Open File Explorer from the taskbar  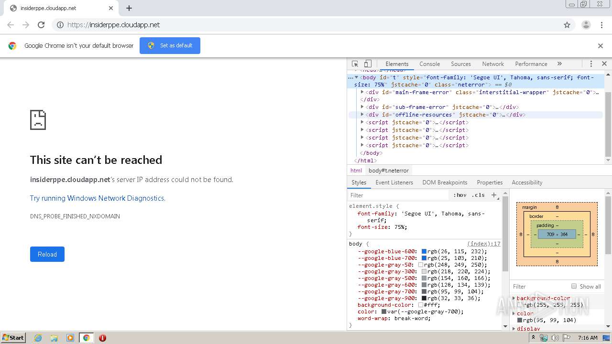pyautogui.click(x=54, y=338)
